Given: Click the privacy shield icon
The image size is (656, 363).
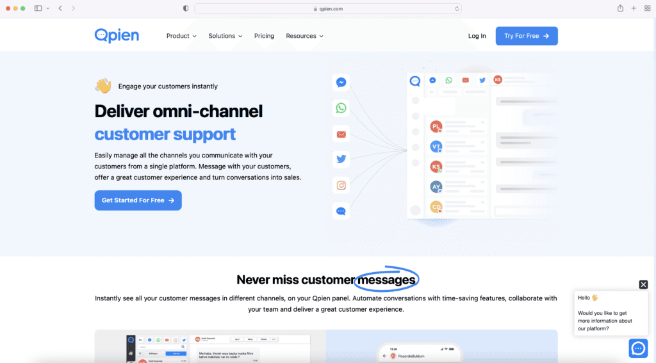Looking at the screenshot, I should 186,8.
